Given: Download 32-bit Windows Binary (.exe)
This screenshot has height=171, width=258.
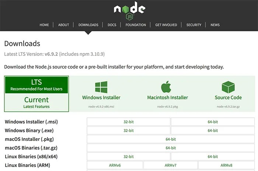Looking at the screenshot, I should click(x=129, y=131).
